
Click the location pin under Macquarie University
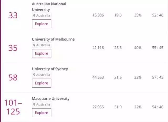pyautogui.click(x=34, y=104)
